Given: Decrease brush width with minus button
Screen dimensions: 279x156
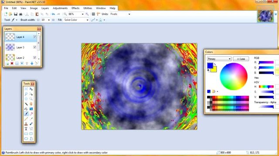Looking at the screenshot, I should [38, 20].
